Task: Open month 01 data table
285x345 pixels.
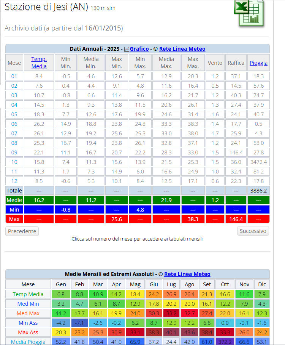Action: pyautogui.click(x=14, y=76)
